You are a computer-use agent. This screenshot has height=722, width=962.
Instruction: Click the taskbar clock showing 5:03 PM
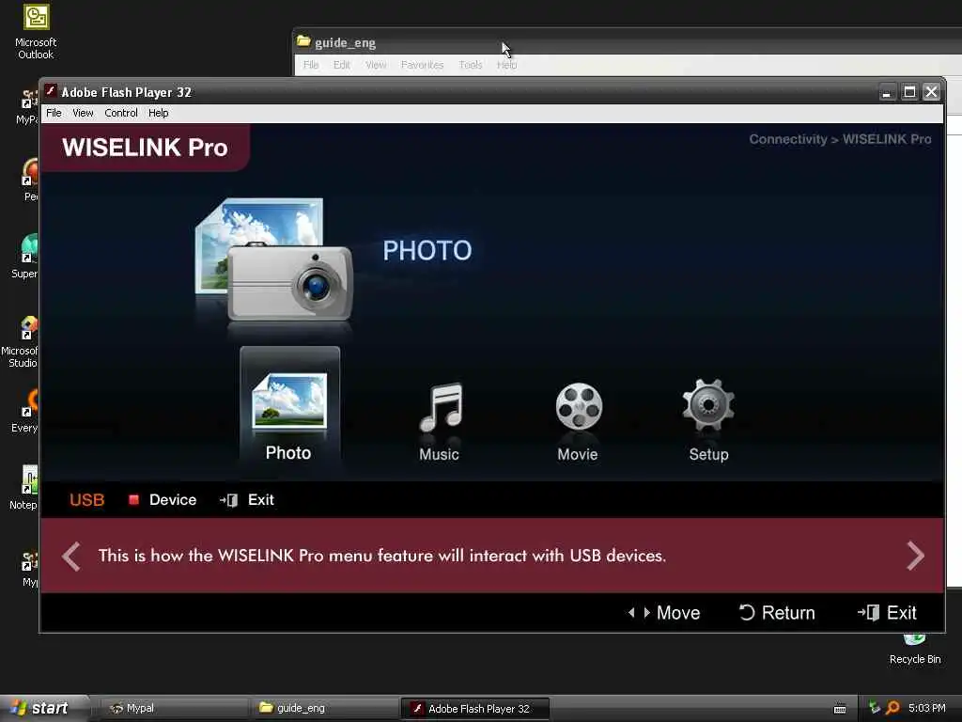pos(927,708)
